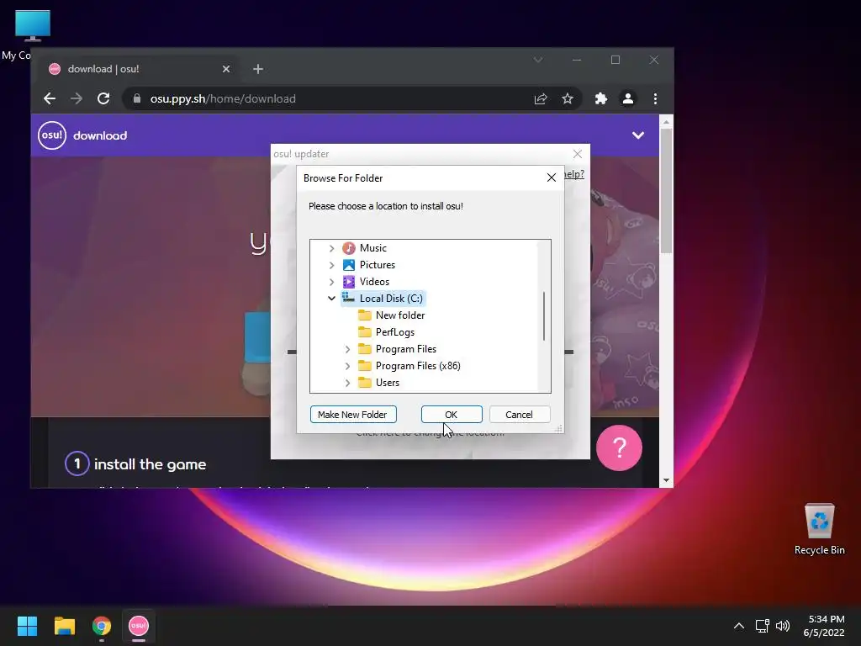The width and height of the screenshot is (861, 646).
Task: Reload the osu! download page
Action: pos(103,99)
